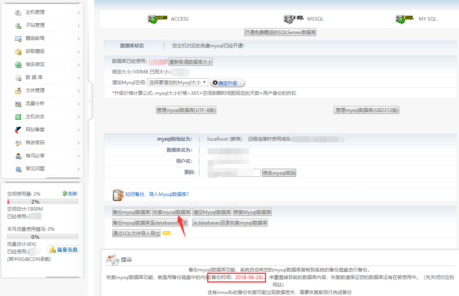
Task: Open the 主机状态 menu item
Action: click(35, 117)
